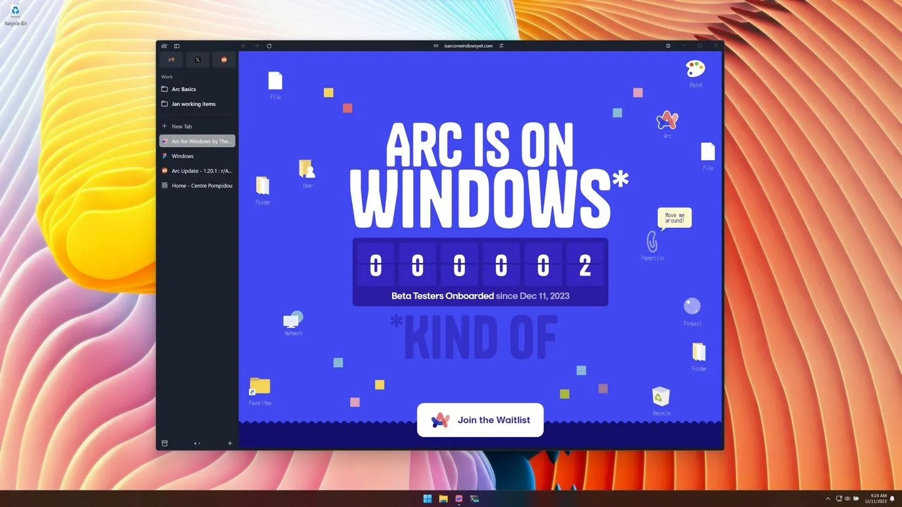Open the pinned X (Twitter) favorite
902x507 pixels.
(x=197, y=59)
